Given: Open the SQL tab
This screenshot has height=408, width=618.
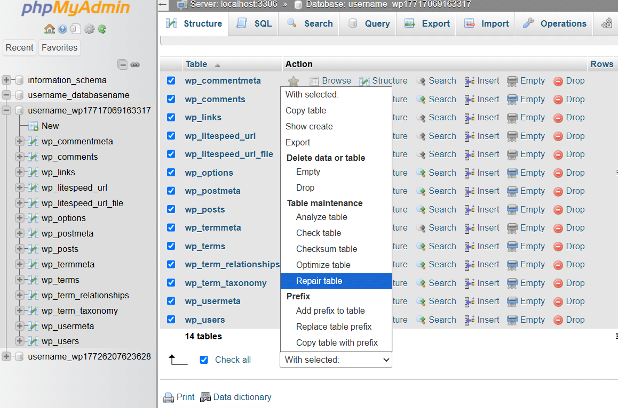Looking at the screenshot, I should point(254,23).
